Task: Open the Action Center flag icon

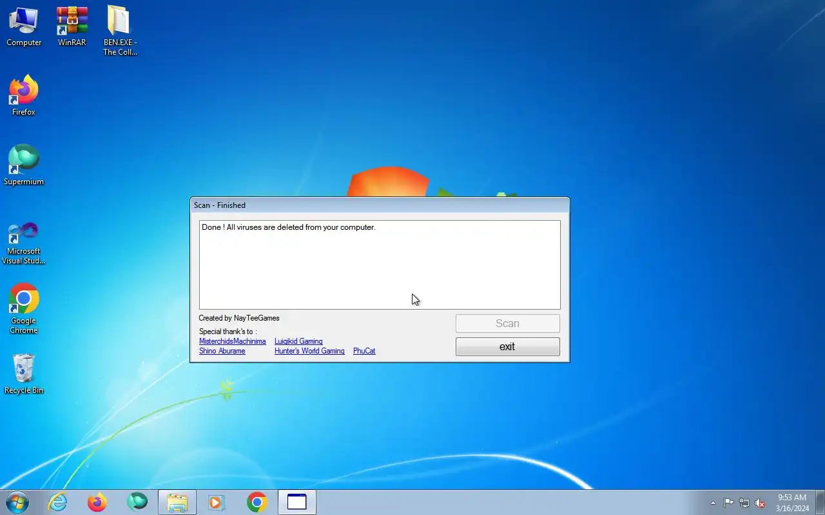Action: pyautogui.click(x=728, y=503)
